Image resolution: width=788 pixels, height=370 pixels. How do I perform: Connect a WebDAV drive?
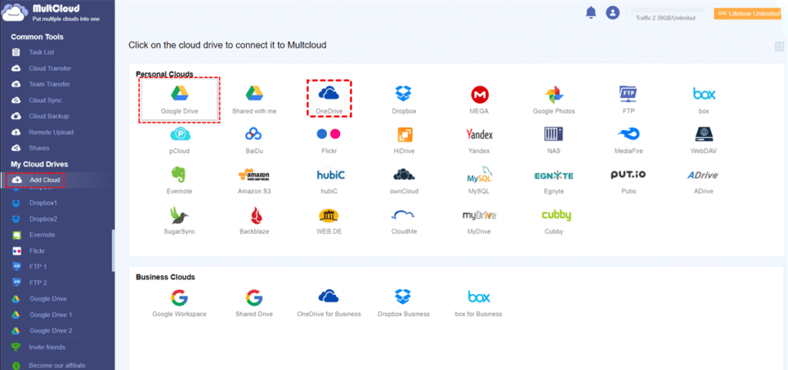click(703, 140)
